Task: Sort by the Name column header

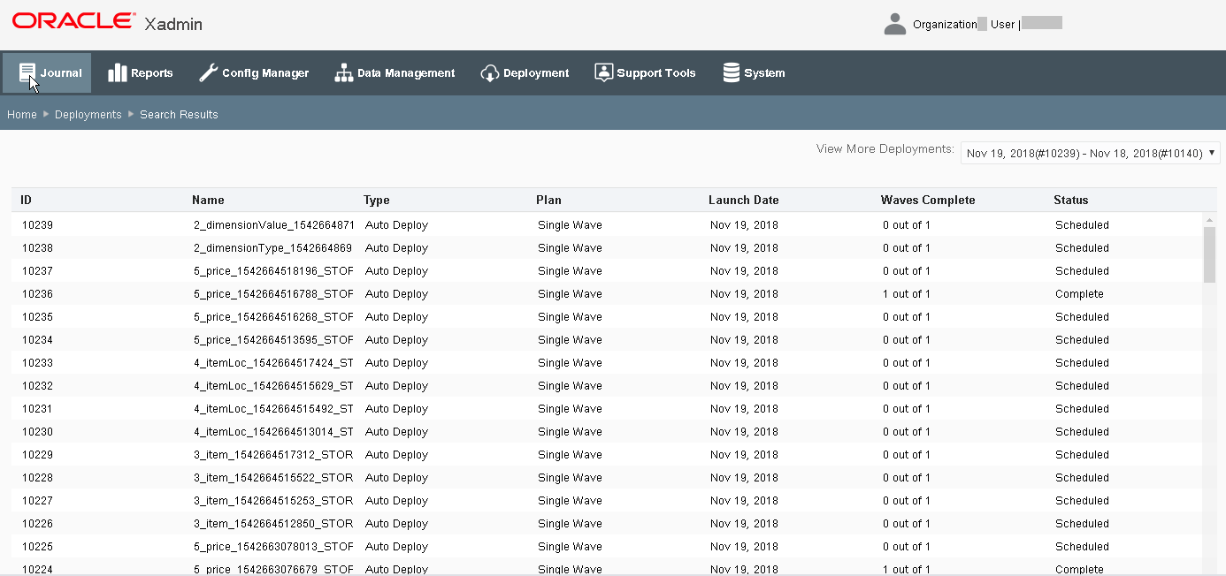Action: 208,200
